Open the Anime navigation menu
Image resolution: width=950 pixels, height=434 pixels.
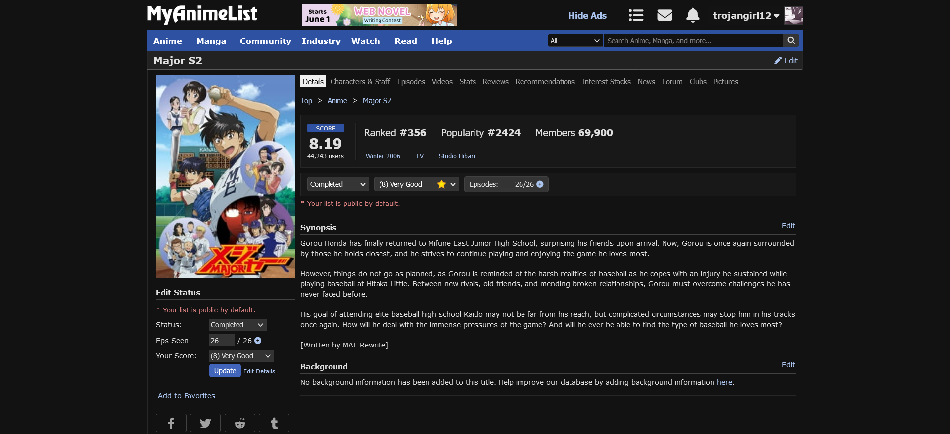pos(168,41)
